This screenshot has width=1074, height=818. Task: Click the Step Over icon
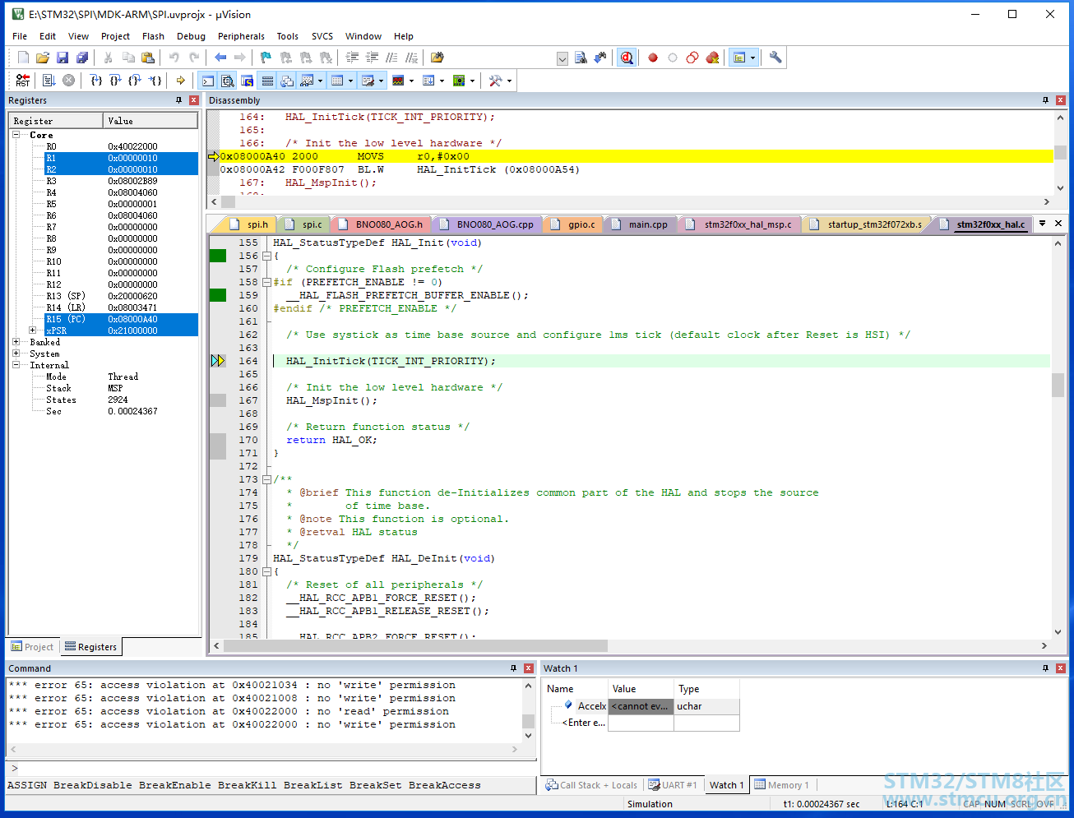coord(115,81)
